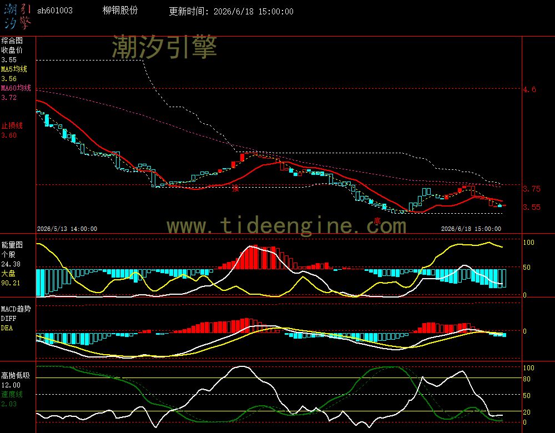Click the closing price value 3.55 on left
The height and width of the screenshot is (433, 555).
pos(9,60)
